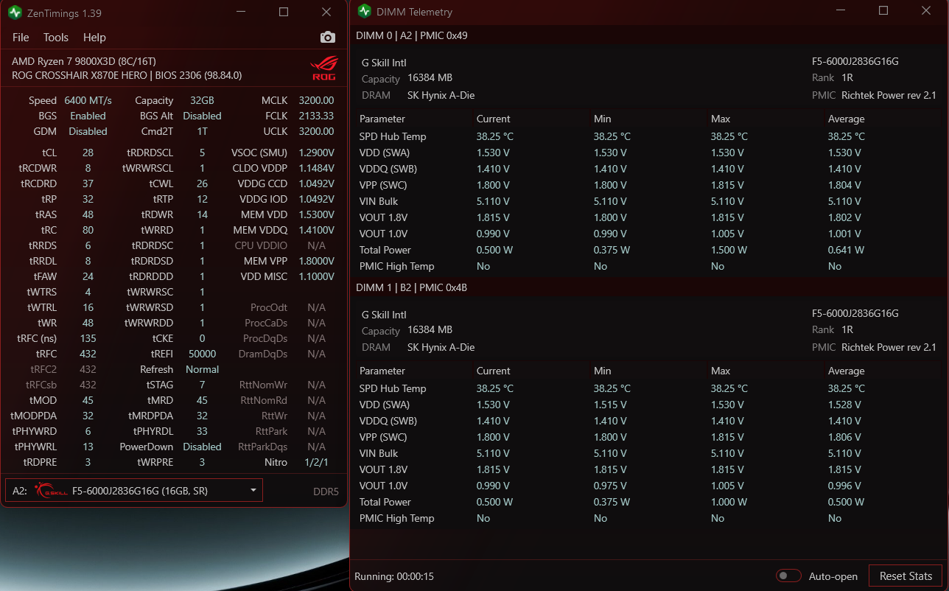Image resolution: width=949 pixels, height=591 pixels.
Task: Toggle the Auto-open switch
Action: coord(788,576)
